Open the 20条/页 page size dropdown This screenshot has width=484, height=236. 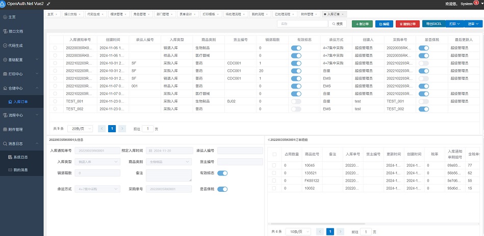tap(80, 129)
